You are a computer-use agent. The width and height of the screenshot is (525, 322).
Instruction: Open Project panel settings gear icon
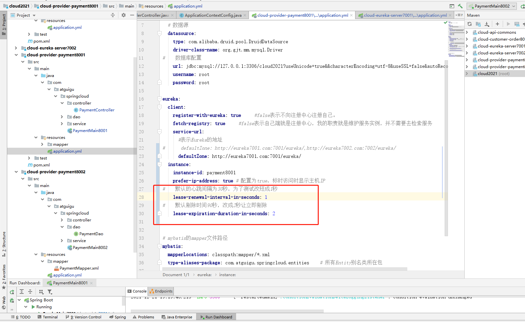pos(124,15)
